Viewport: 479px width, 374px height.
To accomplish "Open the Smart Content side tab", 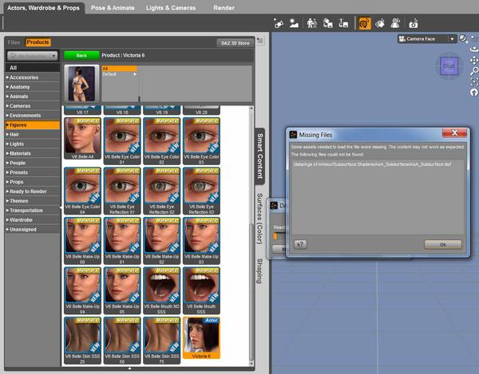I will click(259, 156).
